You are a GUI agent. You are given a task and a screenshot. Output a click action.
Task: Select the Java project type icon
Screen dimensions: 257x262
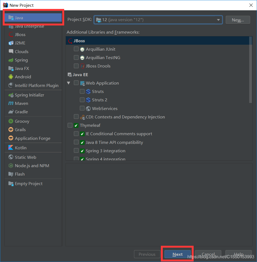point(11,18)
